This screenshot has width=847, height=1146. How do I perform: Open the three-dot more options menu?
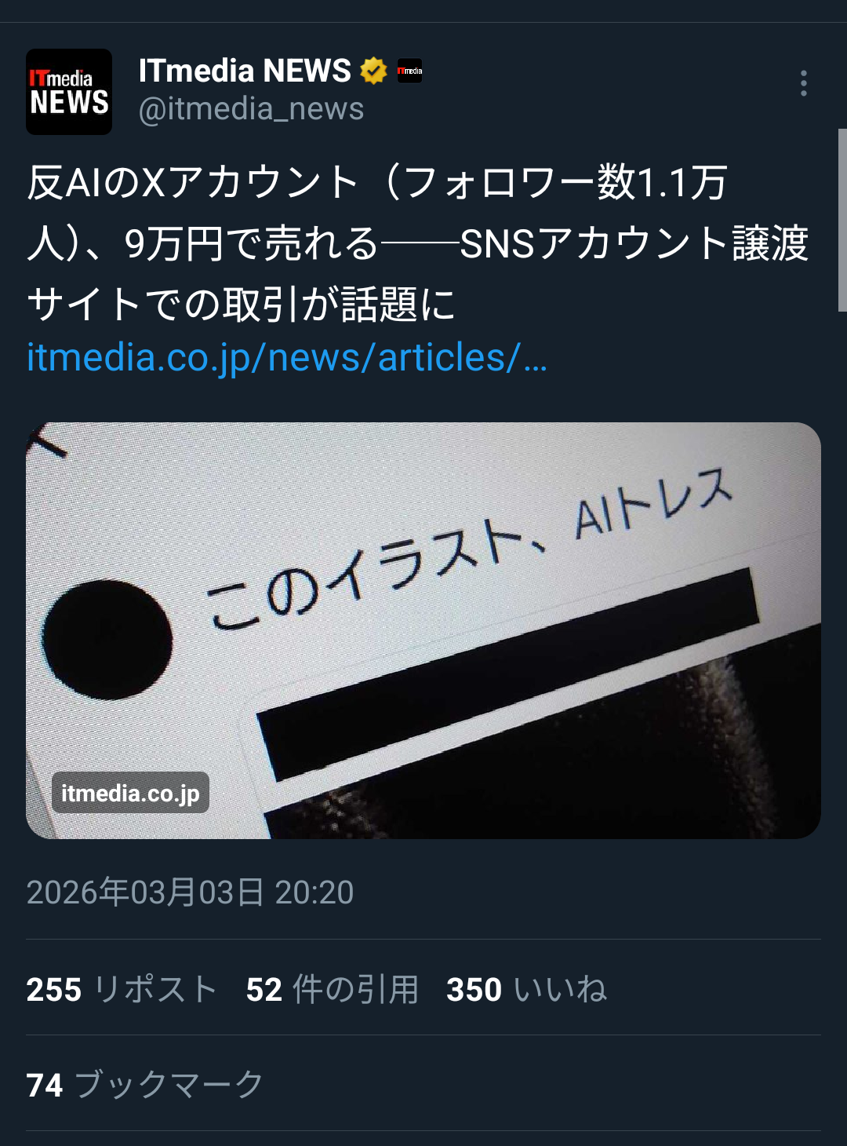tap(803, 83)
